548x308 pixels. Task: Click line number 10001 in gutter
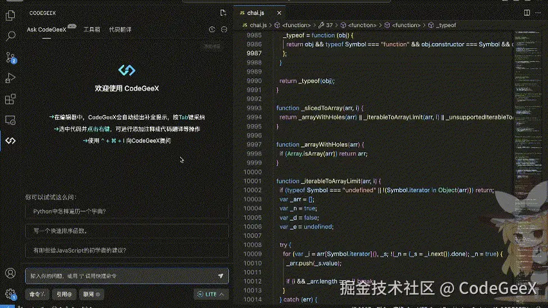click(252, 181)
